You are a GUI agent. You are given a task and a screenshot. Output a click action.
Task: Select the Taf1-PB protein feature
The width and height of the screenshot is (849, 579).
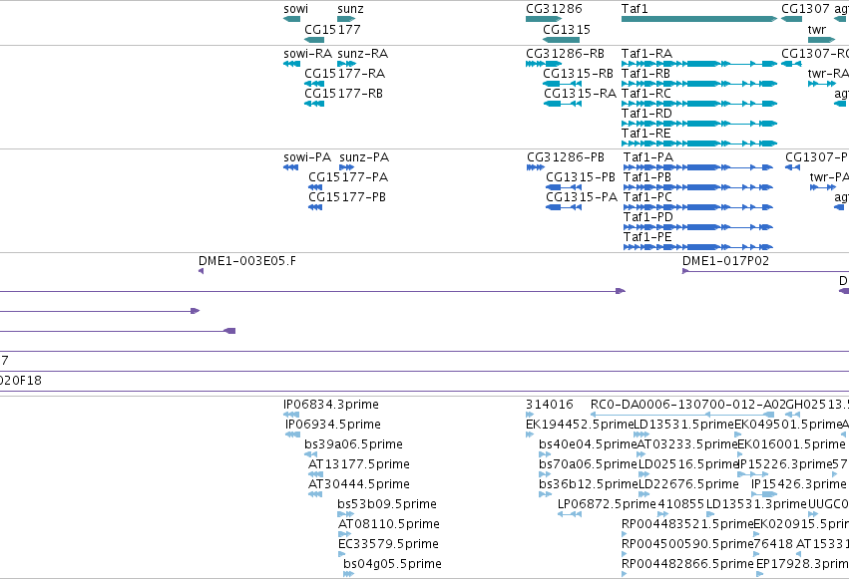(x=698, y=187)
